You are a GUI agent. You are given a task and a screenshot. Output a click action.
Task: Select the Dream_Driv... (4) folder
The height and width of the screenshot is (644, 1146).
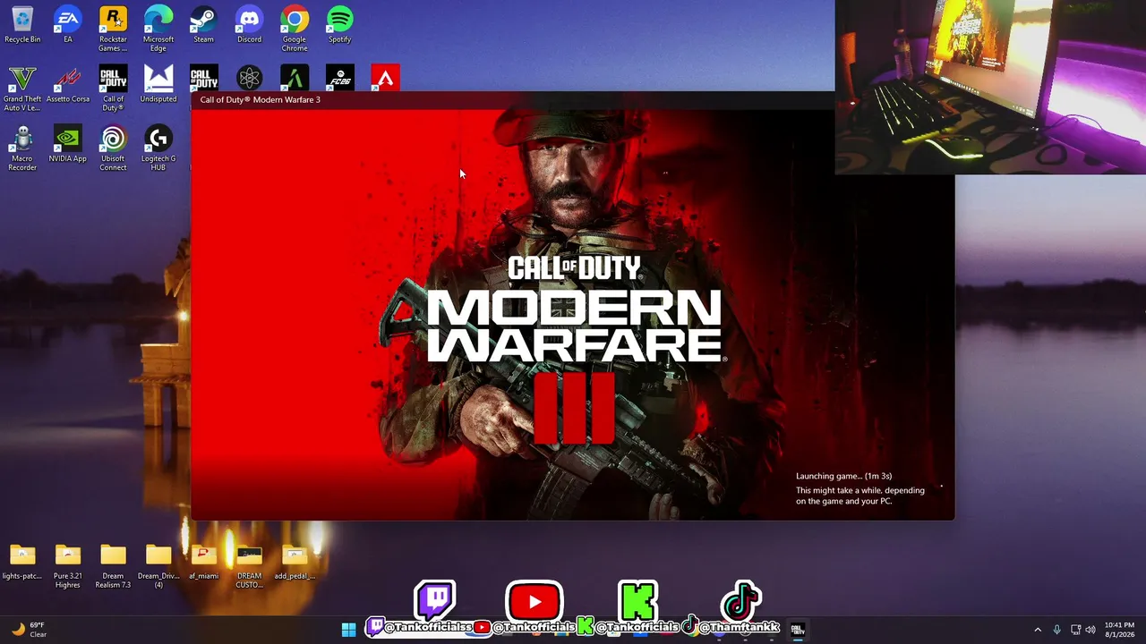(158, 565)
